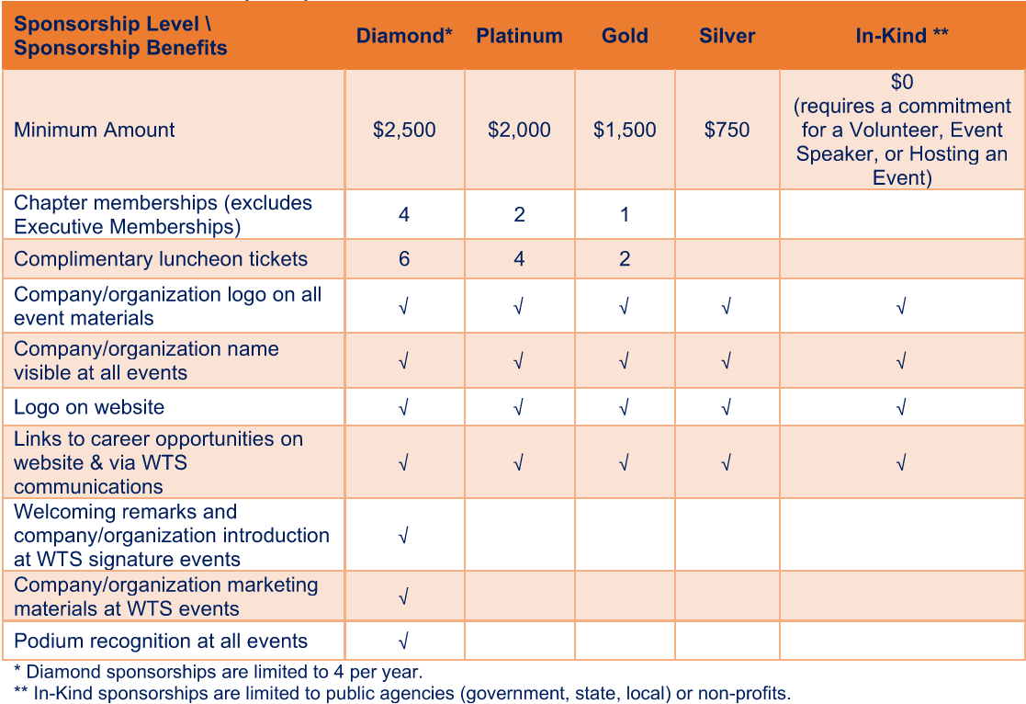1026x704 pixels.
Task: Click the Logo on website row label
Action: coord(89,407)
